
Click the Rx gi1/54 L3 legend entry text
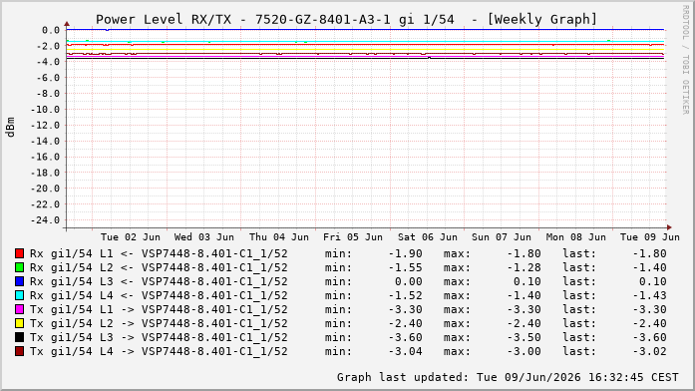click(159, 282)
